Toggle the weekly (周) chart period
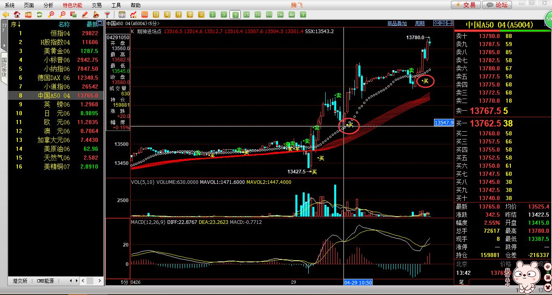This screenshot has width=552, height=295. [167, 15]
